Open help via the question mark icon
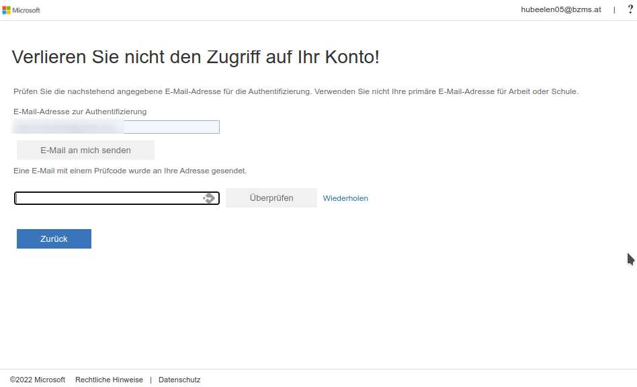 tap(630, 9)
